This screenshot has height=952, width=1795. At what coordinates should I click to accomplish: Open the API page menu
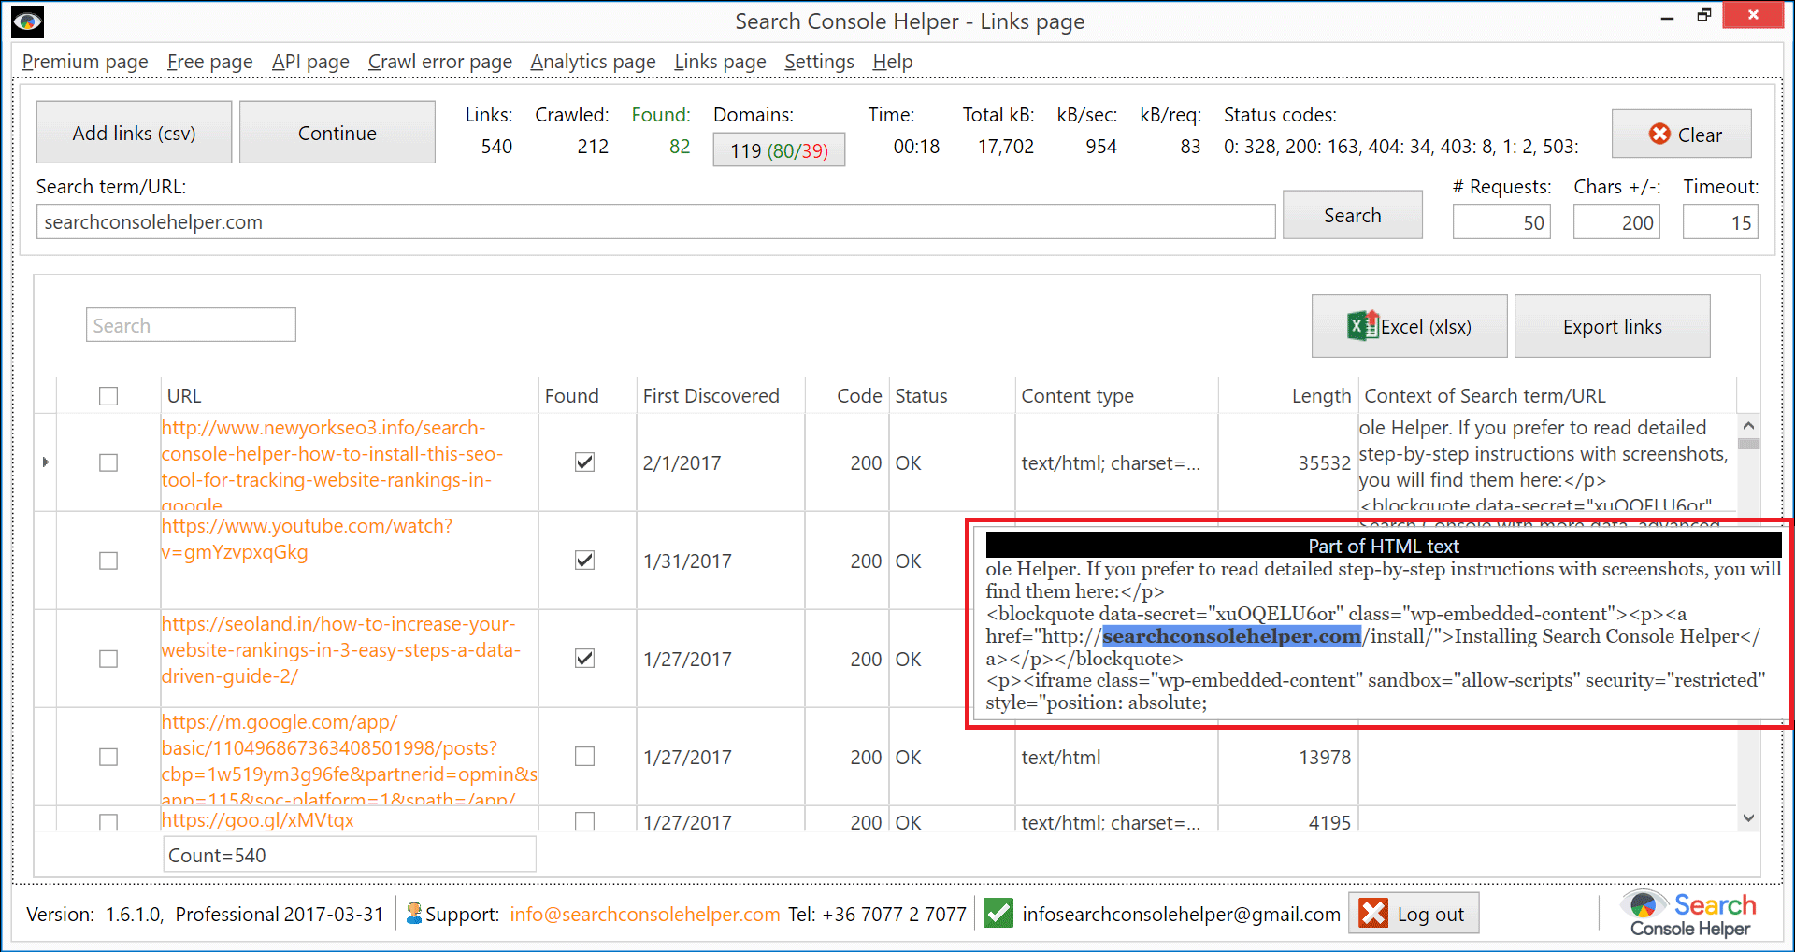(310, 62)
